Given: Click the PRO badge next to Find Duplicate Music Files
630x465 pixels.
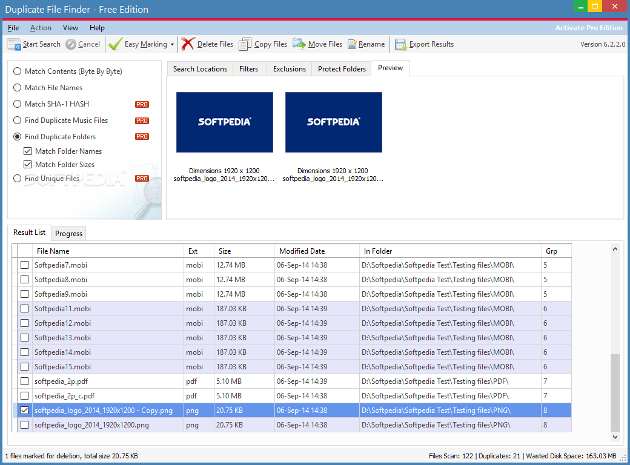Looking at the screenshot, I should coord(142,121).
